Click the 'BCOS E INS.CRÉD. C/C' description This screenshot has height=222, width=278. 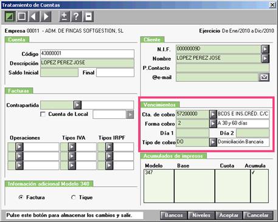point(243,114)
